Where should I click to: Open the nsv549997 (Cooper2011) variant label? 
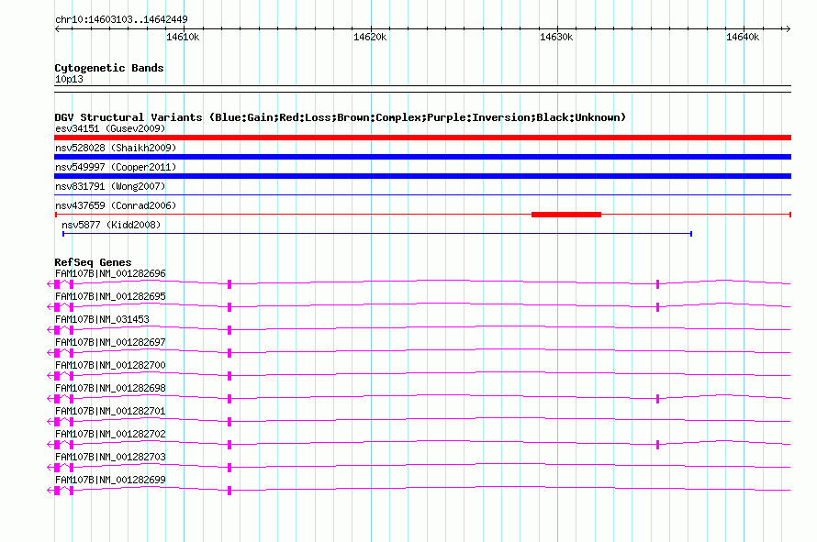tap(116, 167)
